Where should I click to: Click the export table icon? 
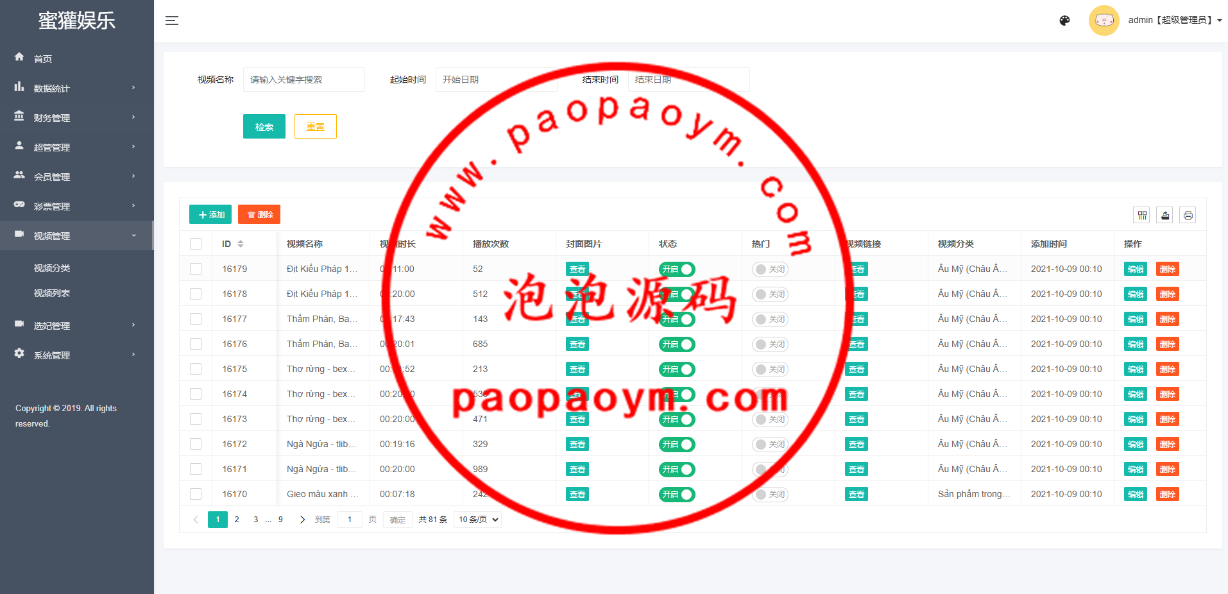(x=1165, y=216)
